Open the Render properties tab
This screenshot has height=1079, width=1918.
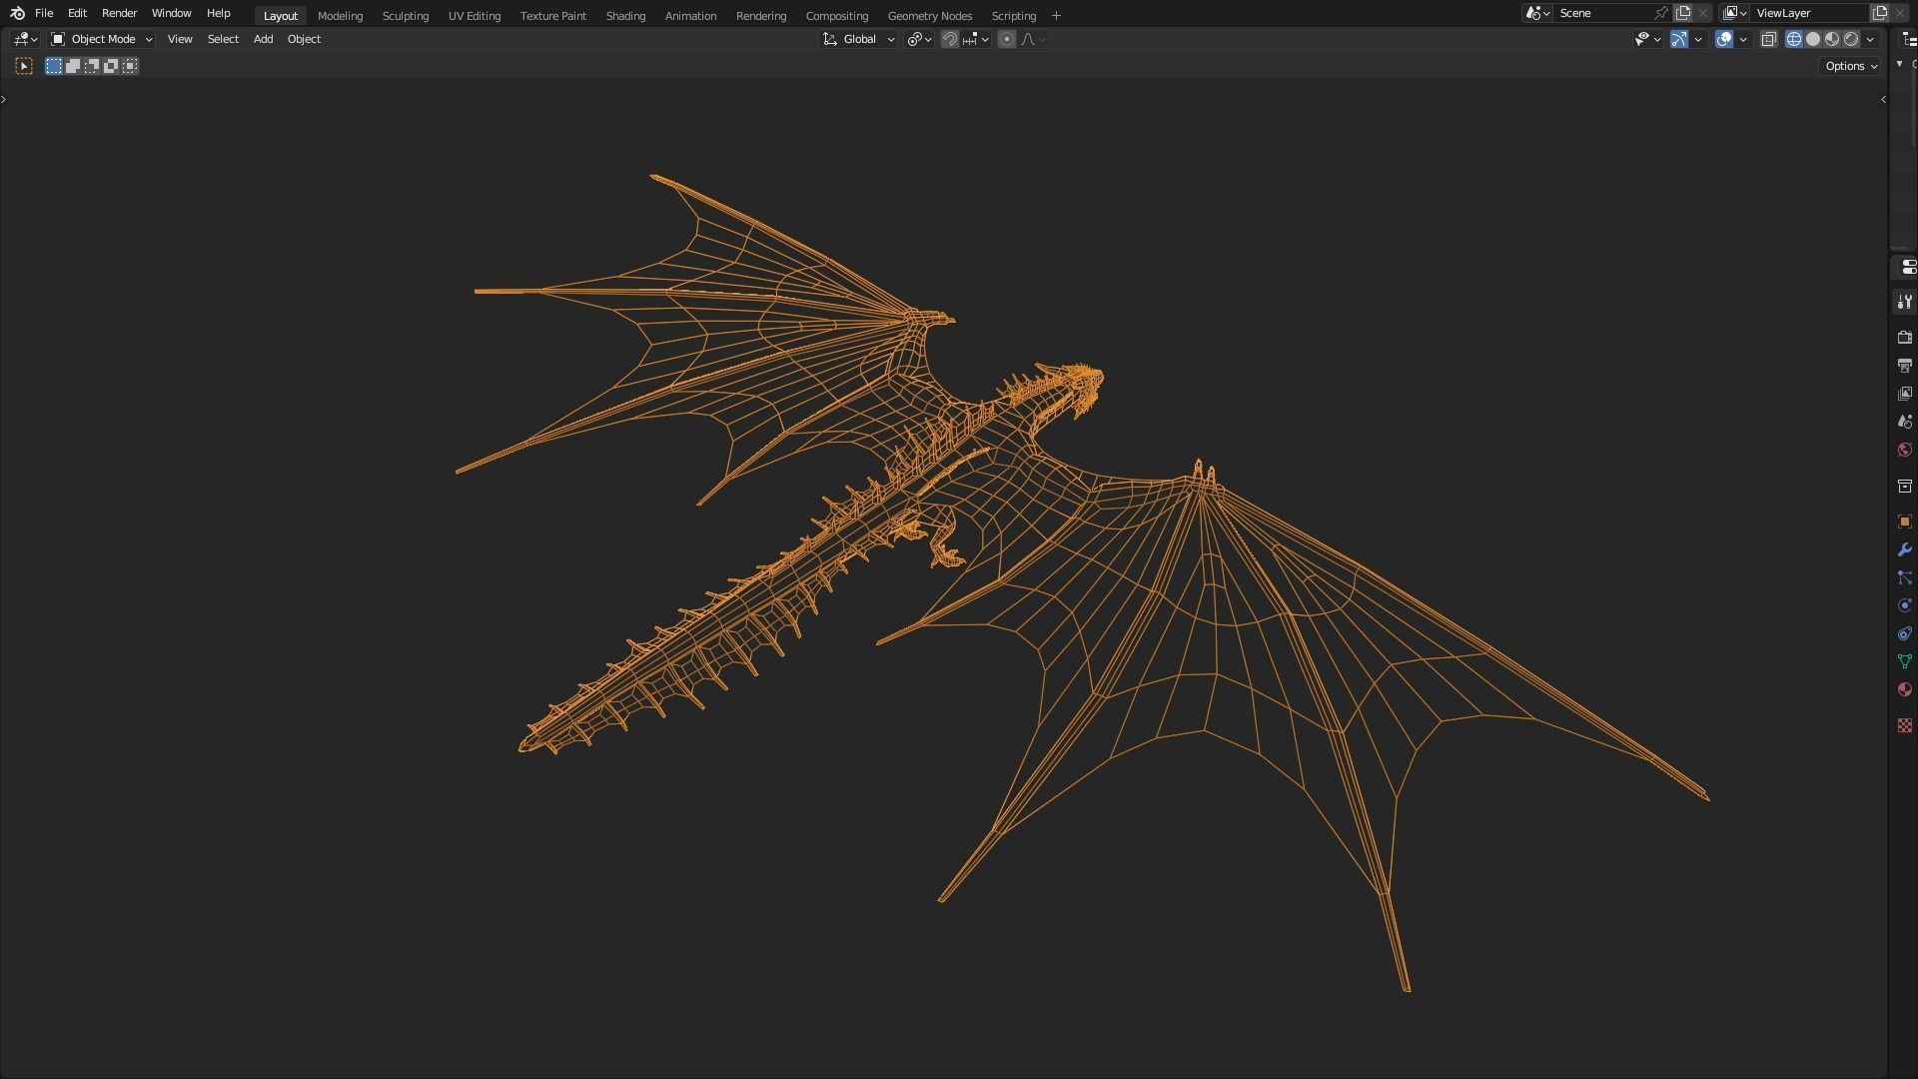click(x=1904, y=338)
